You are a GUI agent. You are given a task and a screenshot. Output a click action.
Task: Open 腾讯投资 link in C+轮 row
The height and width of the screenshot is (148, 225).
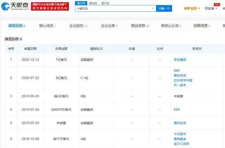click(x=180, y=76)
